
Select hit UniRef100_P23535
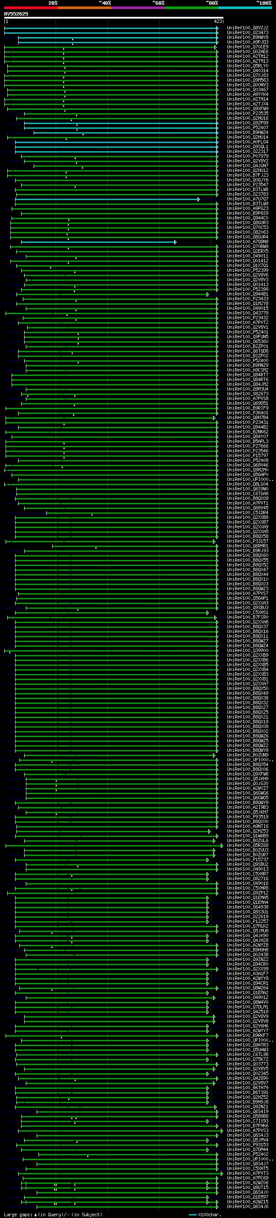click(247, 114)
